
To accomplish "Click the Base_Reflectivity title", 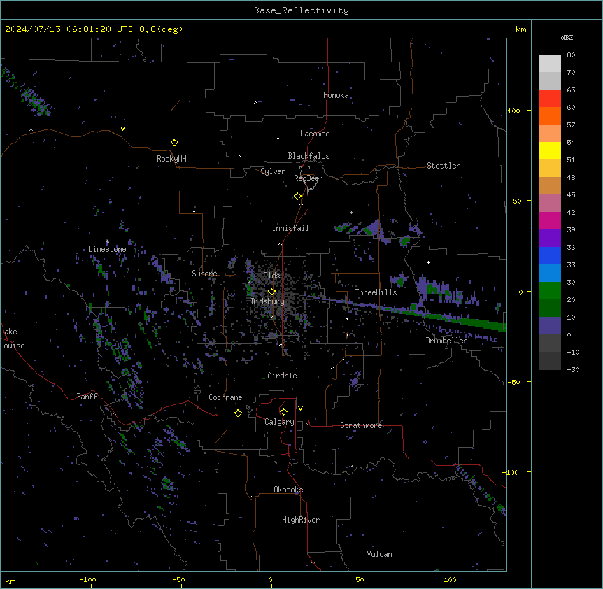I will coord(301,10).
